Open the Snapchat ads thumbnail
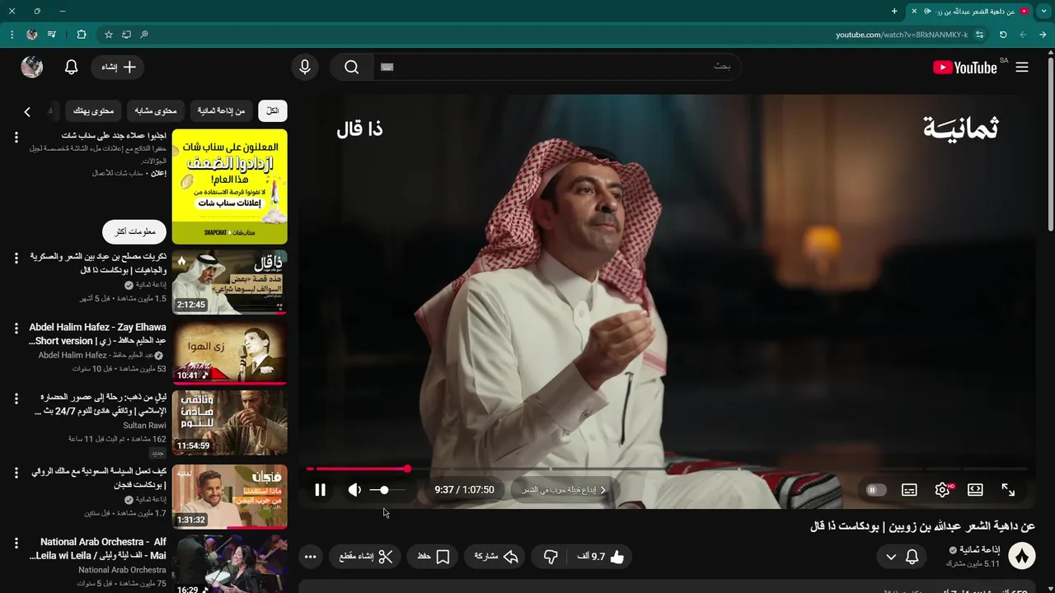This screenshot has width=1055, height=593. click(230, 186)
